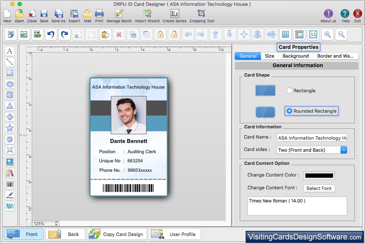Screen dimensions: 365x244
Task: Show the Back card side
Action: pos(65,234)
